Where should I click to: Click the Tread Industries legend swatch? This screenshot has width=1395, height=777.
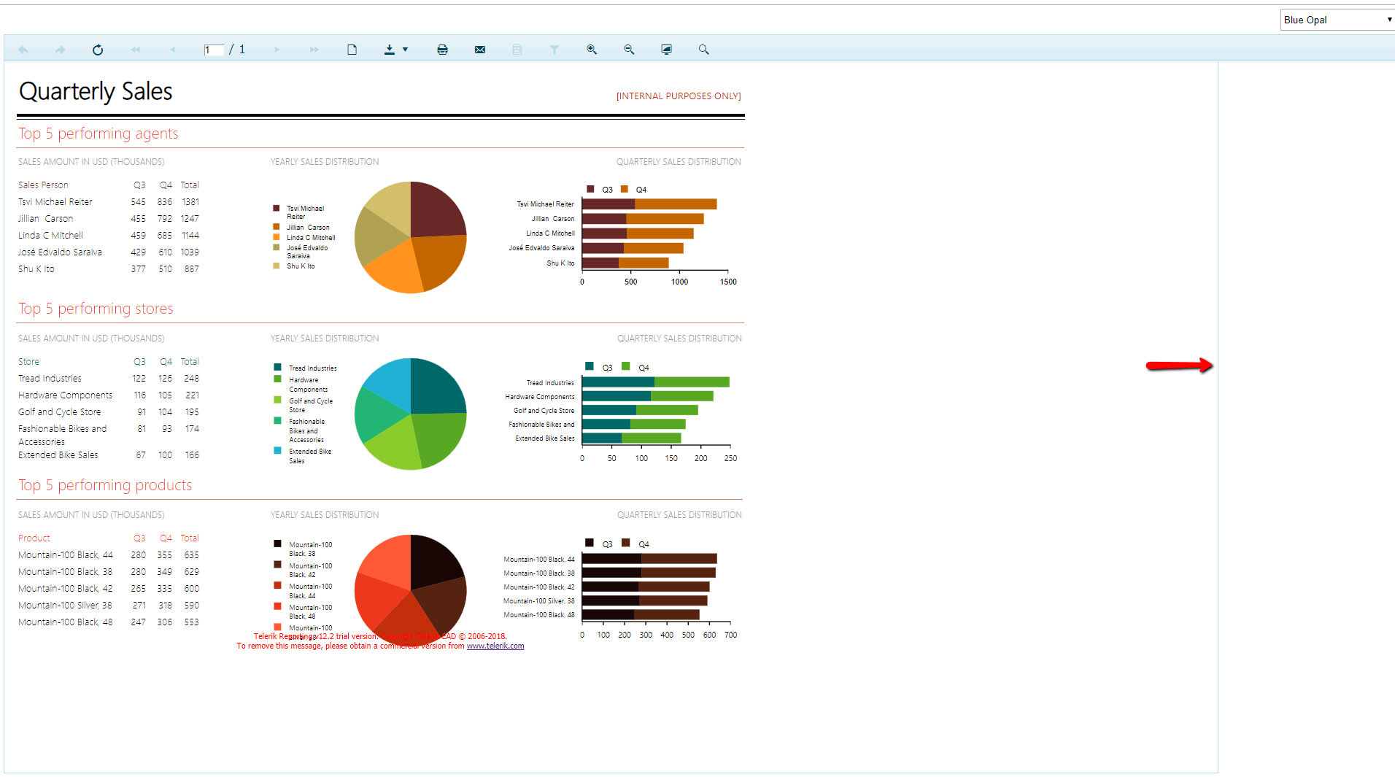click(x=277, y=367)
